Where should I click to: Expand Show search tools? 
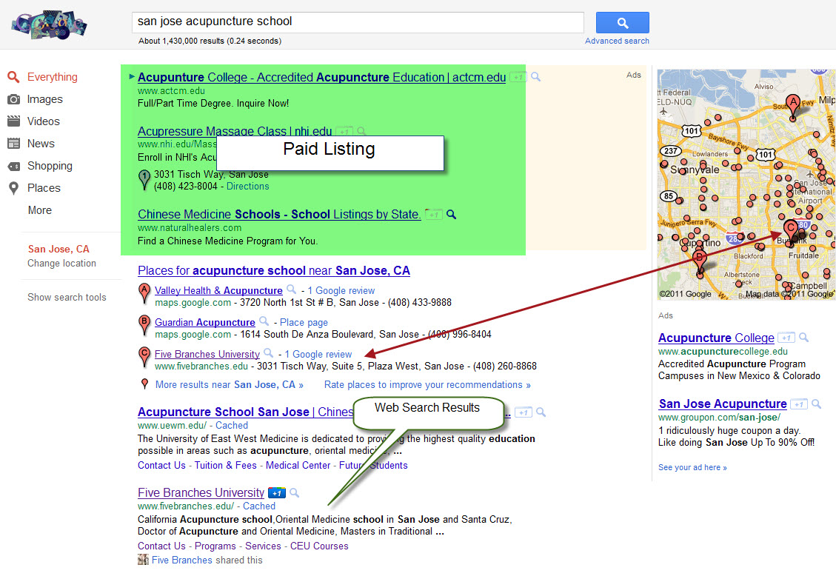[67, 298]
